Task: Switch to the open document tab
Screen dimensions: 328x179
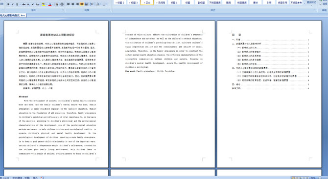Action: pyautogui.click(x=13, y=16)
